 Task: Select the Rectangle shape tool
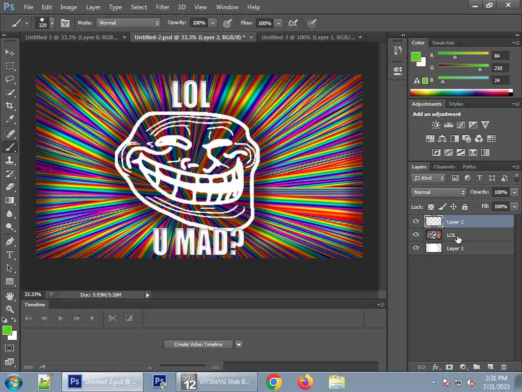(10, 282)
